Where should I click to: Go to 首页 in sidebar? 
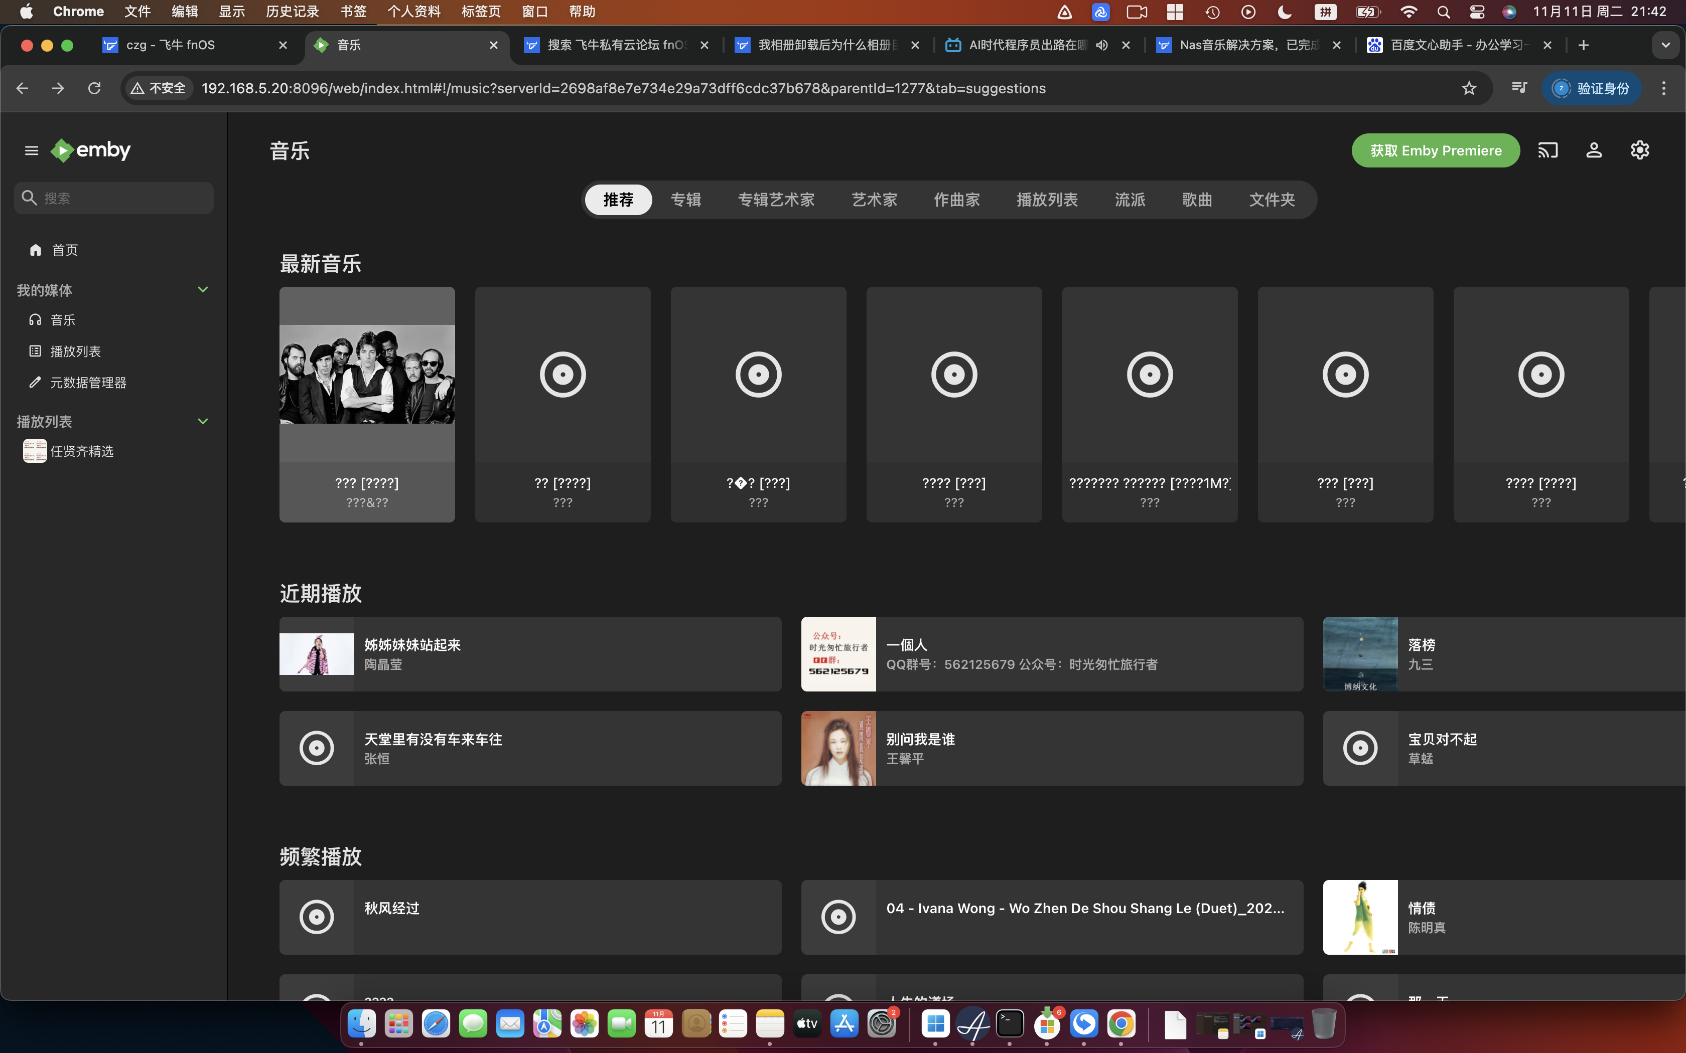[64, 250]
